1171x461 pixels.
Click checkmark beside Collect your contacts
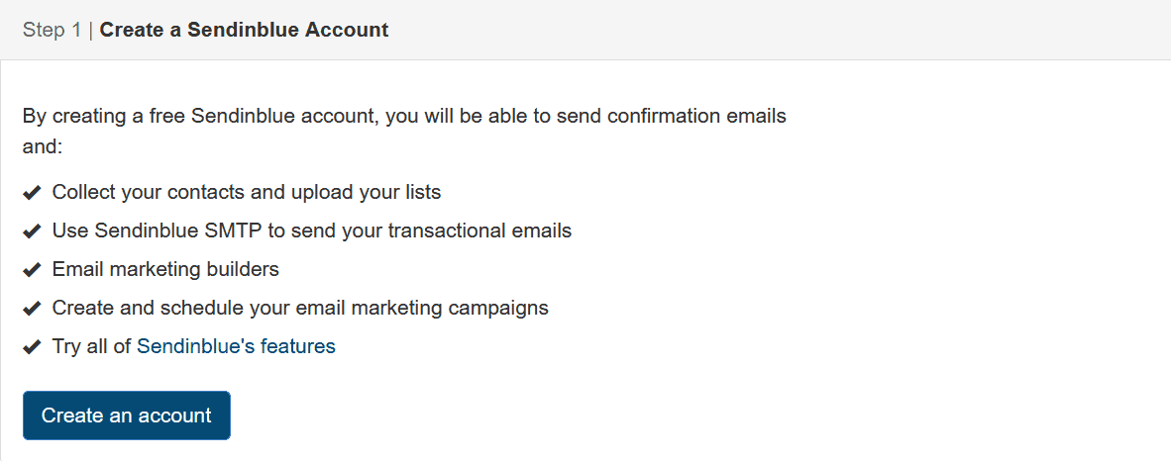click(x=32, y=193)
